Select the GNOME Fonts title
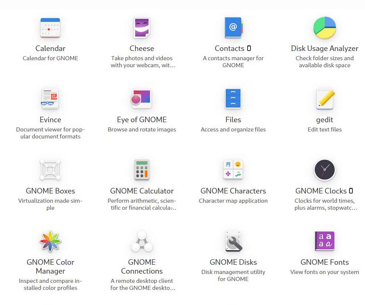Image resolution: width=365 pixels, height=305 pixels. [x=324, y=262]
